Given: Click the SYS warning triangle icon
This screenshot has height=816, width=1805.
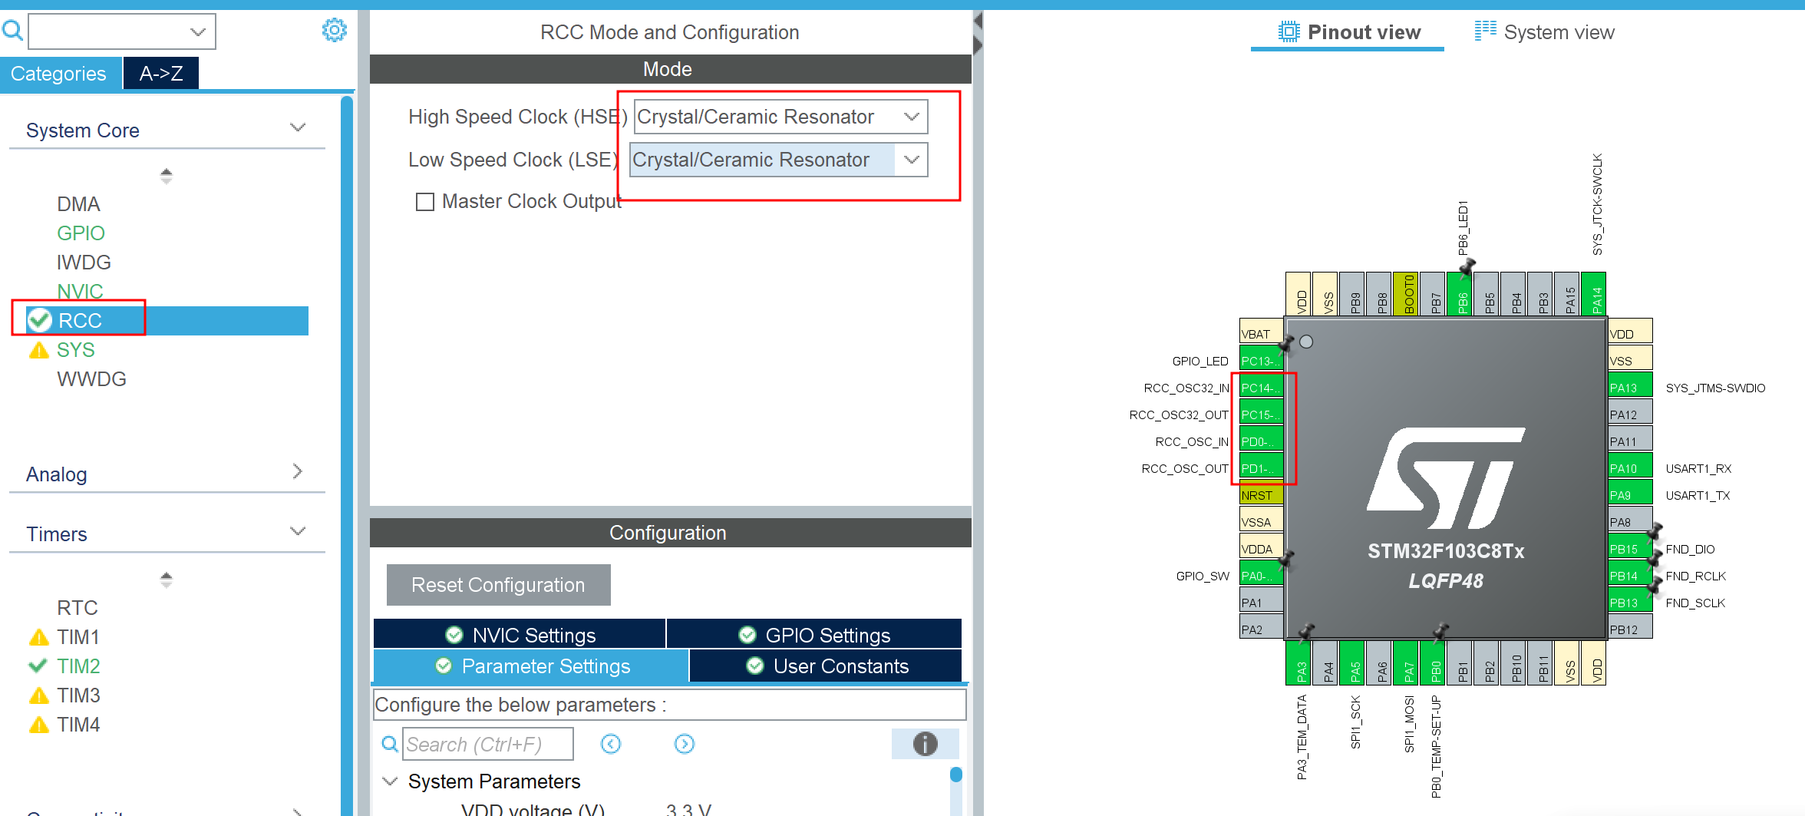Looking at the screenshot, I should point(38,351).
